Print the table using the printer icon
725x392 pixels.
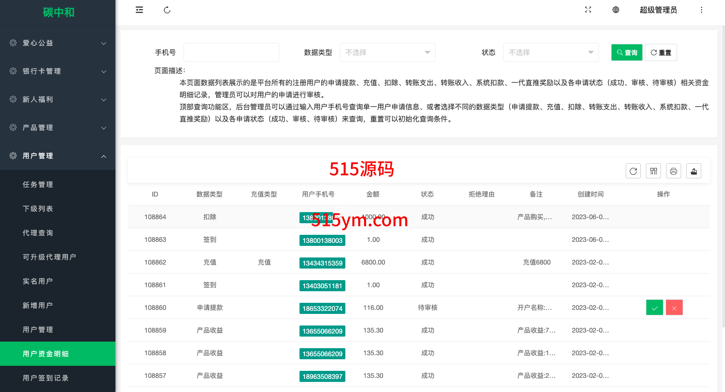[674, 171]
